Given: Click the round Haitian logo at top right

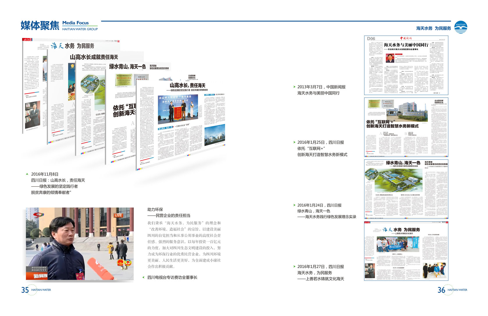Looking at the screenshot, I should (x=461, y=27).
